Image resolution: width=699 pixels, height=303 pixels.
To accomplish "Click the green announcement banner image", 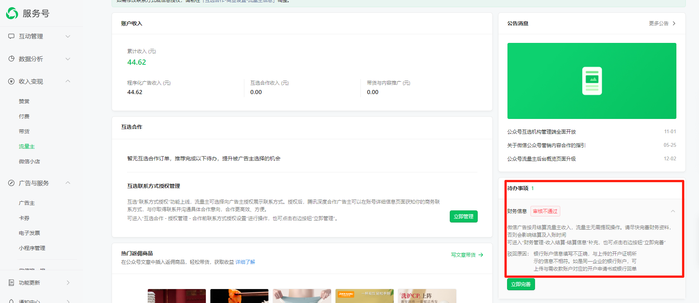I will click(592, 81).
